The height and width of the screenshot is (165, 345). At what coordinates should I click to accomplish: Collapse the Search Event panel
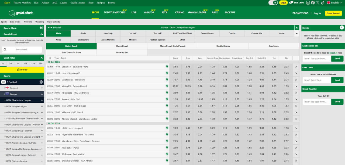tap(42, 34)
